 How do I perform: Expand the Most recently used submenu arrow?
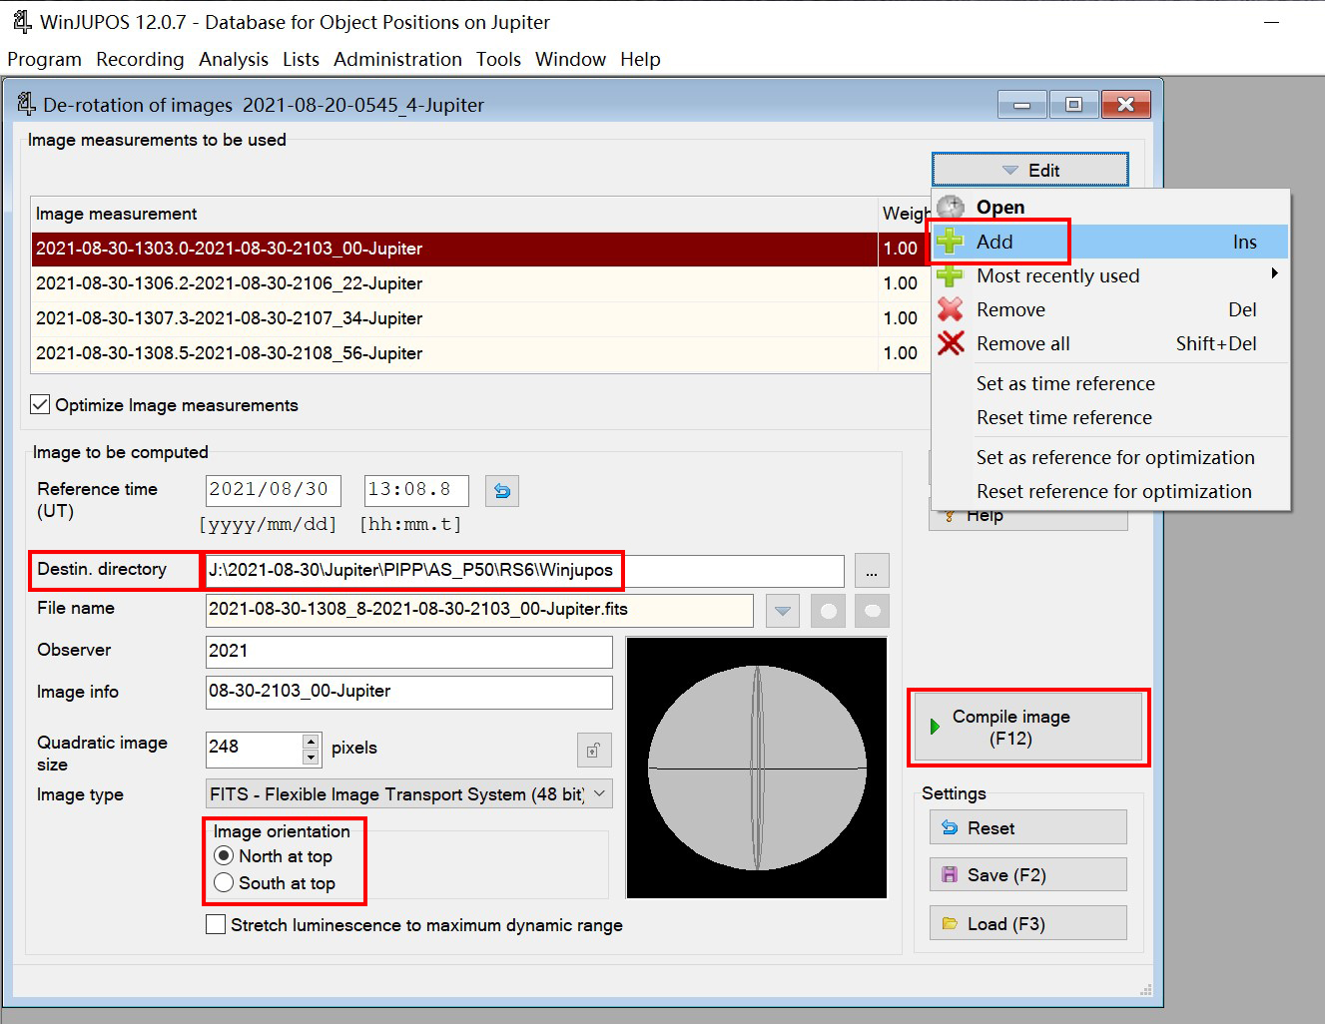tap(1274, 273)
